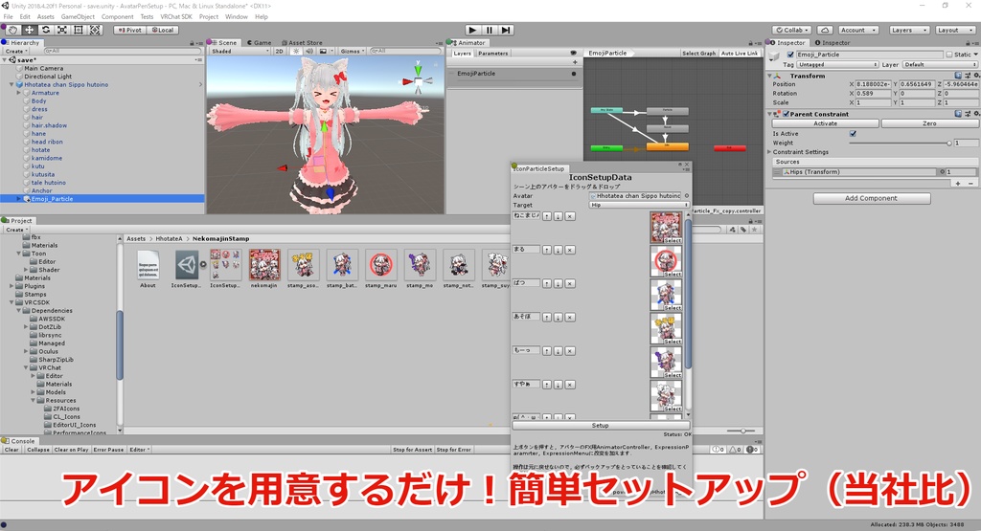Open the Collab dropdown
981x531 pixels.
click(x=792, y=30)
